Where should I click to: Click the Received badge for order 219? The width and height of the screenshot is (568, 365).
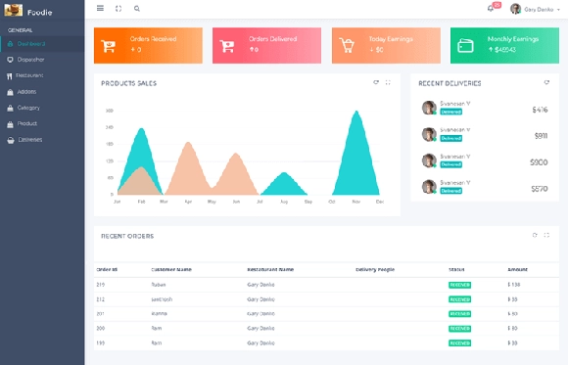[x=459, y=285]
